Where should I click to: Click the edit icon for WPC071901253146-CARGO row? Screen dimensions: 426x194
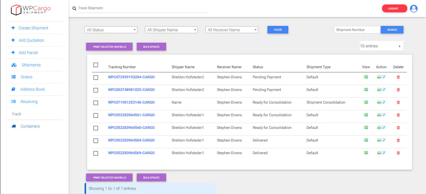tap(384, 102)
